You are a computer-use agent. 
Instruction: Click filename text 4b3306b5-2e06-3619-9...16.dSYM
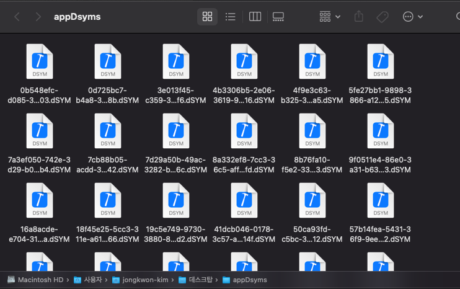pos(244,96)
